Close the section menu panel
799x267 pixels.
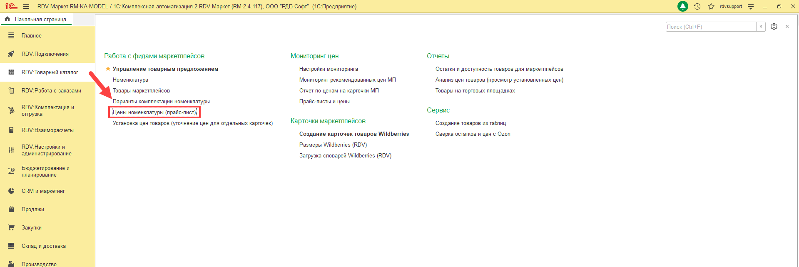click(x=787, y=27)
